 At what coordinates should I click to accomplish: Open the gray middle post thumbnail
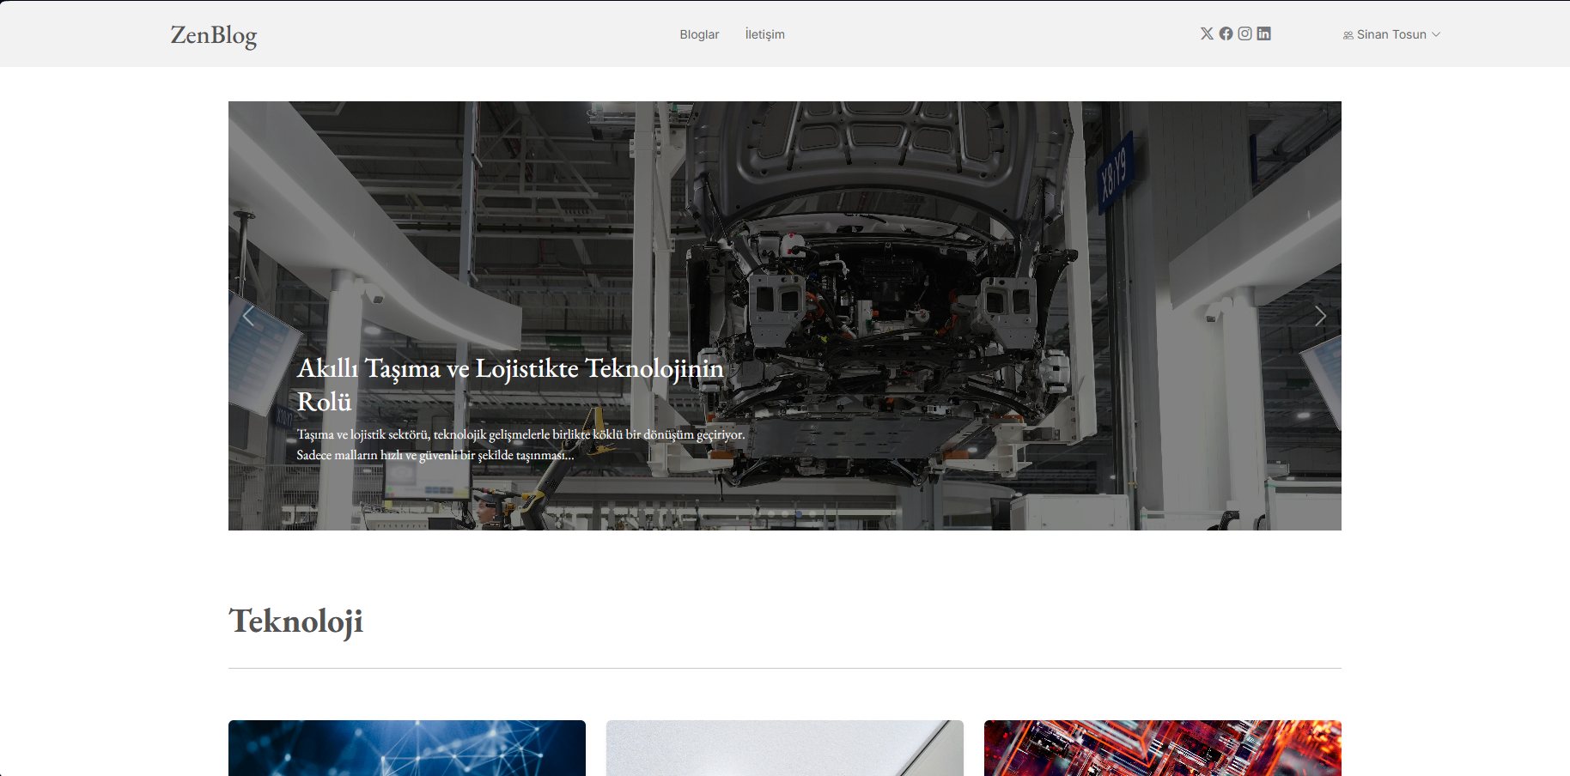point(784,748)
